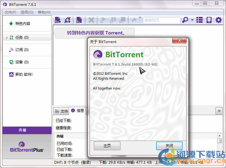
Task: Click the Create New Torrent icon
Action: 79,20
